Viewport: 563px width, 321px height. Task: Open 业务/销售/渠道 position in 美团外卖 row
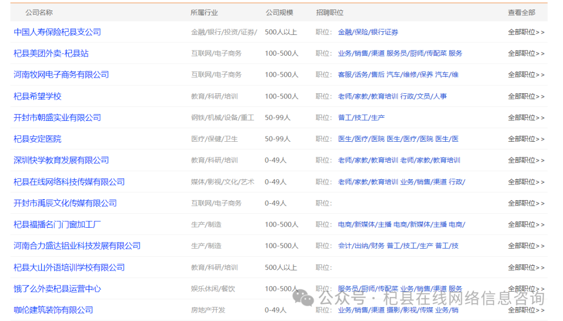click(x=361, y=54)
